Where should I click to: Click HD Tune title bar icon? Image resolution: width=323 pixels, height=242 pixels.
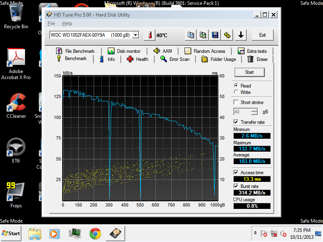pyautogui.click(x=49, y=15)
